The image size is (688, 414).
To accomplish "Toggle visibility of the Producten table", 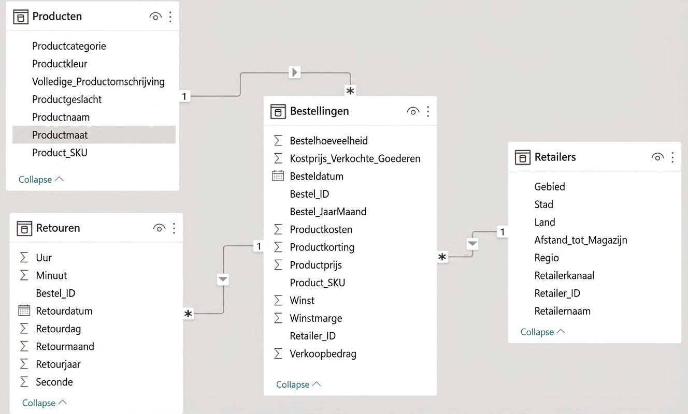I will 155,17.
